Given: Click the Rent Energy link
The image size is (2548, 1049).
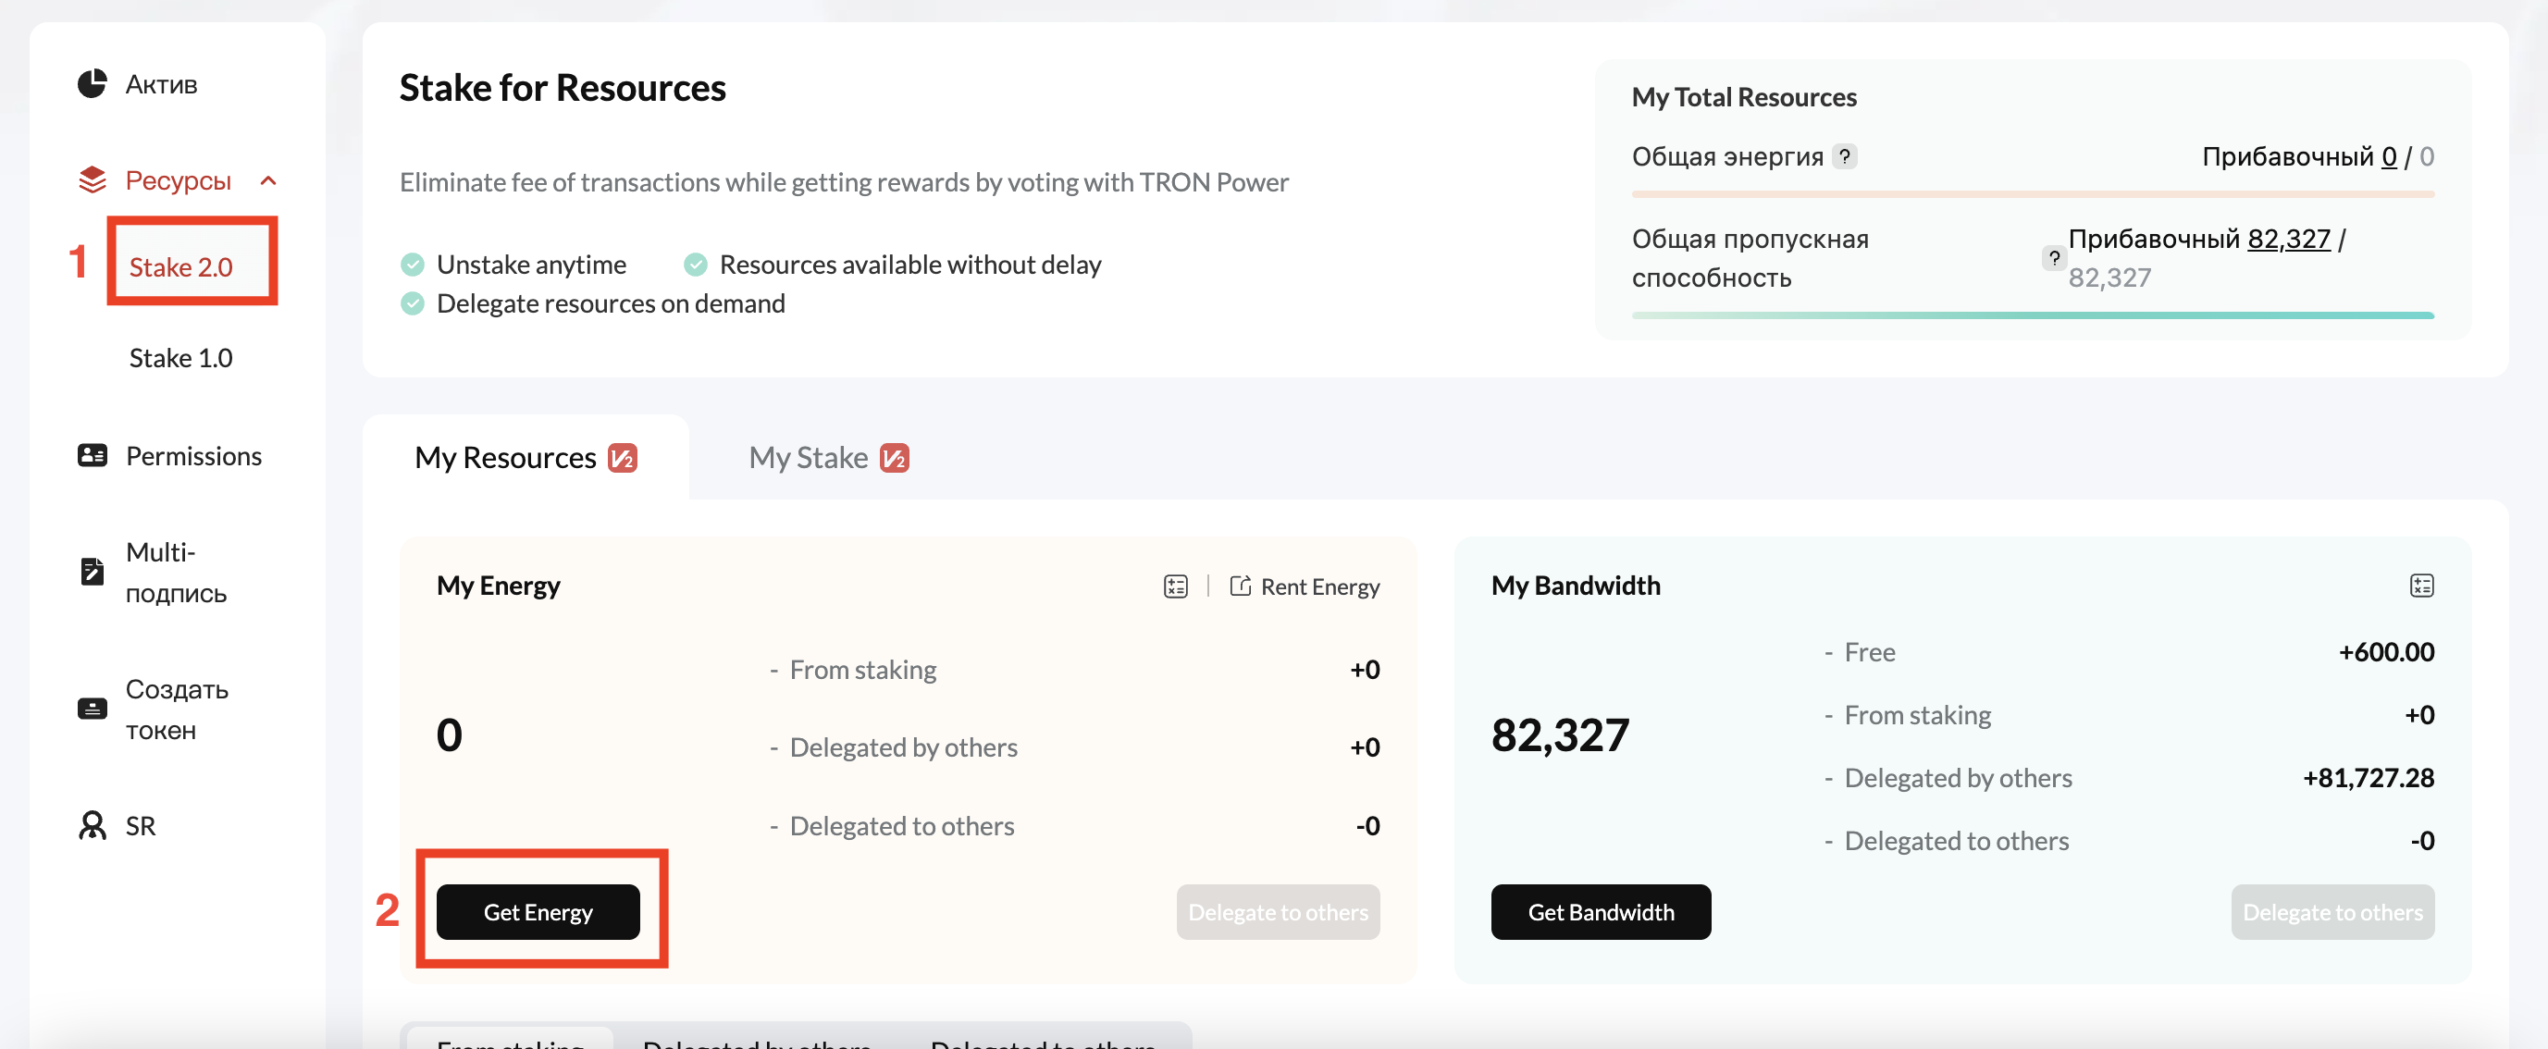Looking at the screenshot, I should pyautogui.click(x=1305, y=586).
